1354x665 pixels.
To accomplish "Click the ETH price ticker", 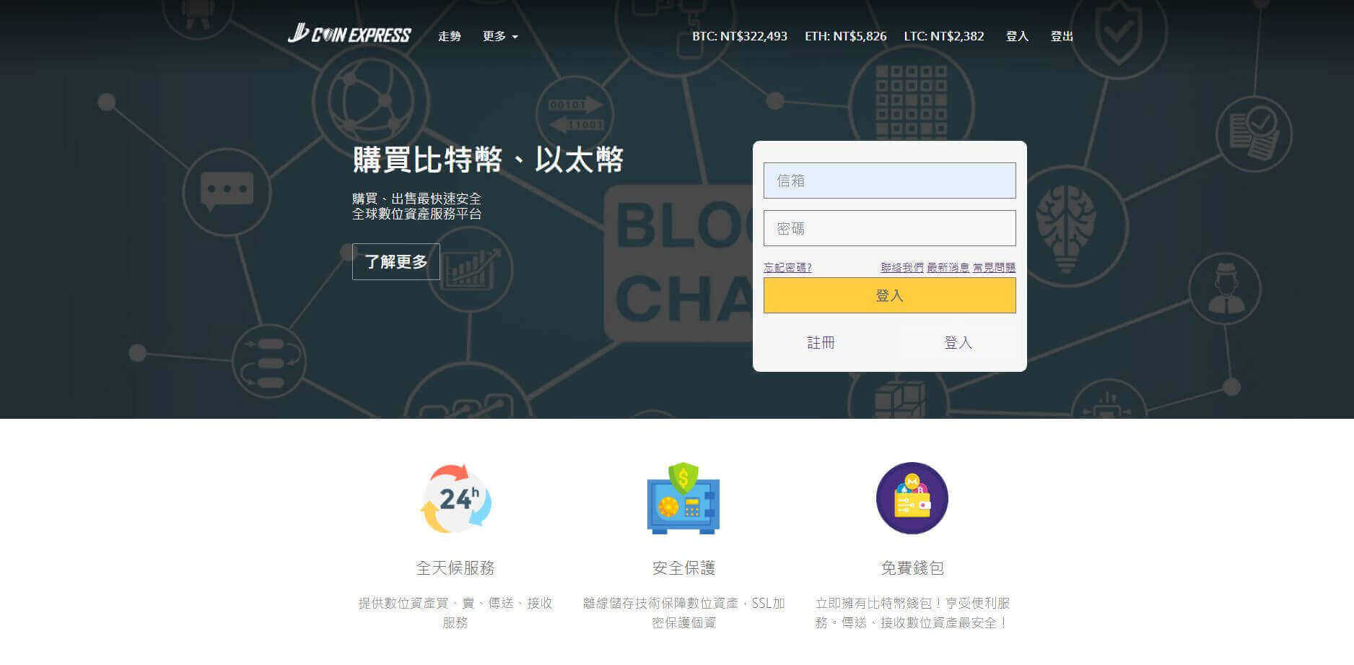I will (845, 36).
